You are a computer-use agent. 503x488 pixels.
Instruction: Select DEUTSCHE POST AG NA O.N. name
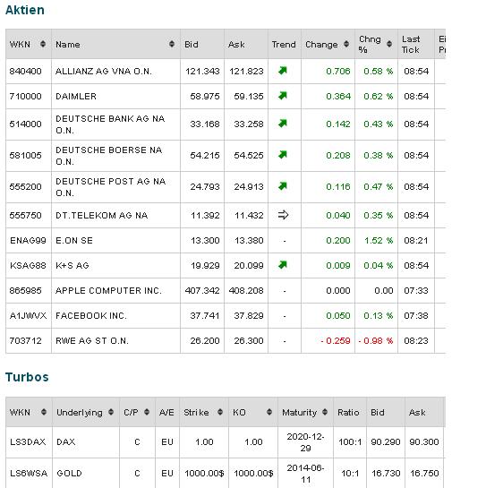pos(111,187)
